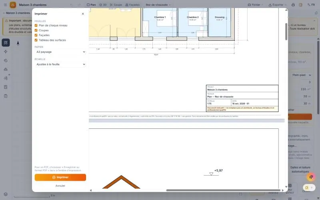
Task: Open the Fichier menu
Action: pyautogui.click(x=255, y=5)
